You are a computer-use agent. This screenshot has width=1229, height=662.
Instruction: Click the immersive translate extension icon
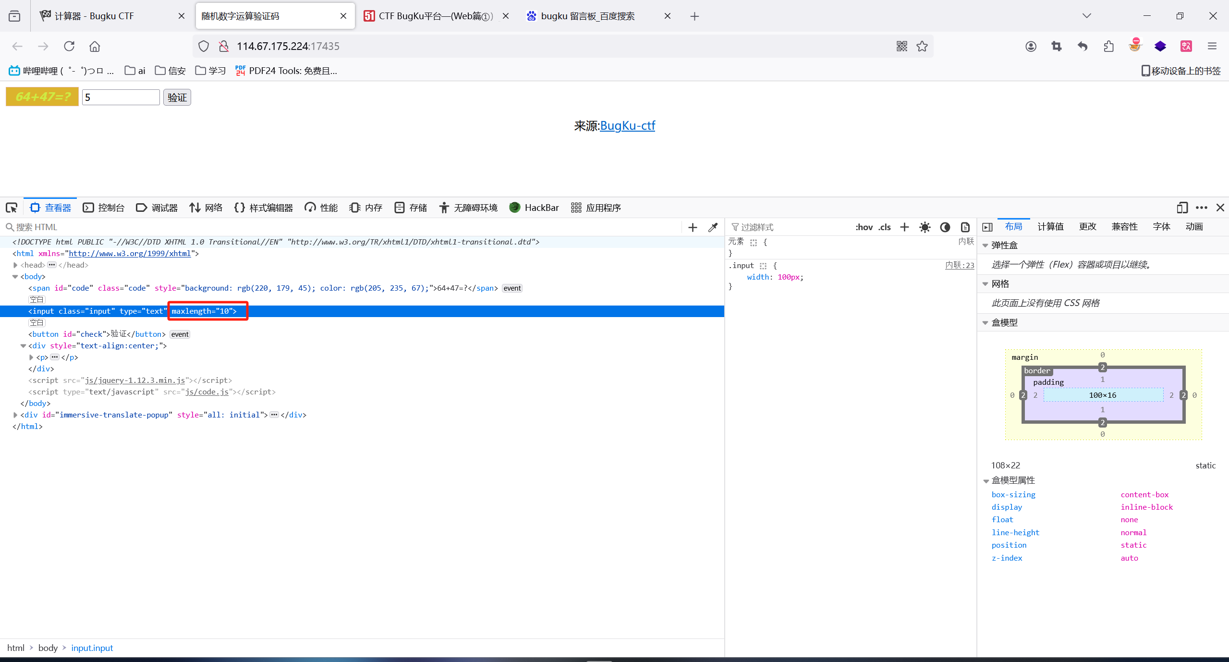click(1186, 46)
